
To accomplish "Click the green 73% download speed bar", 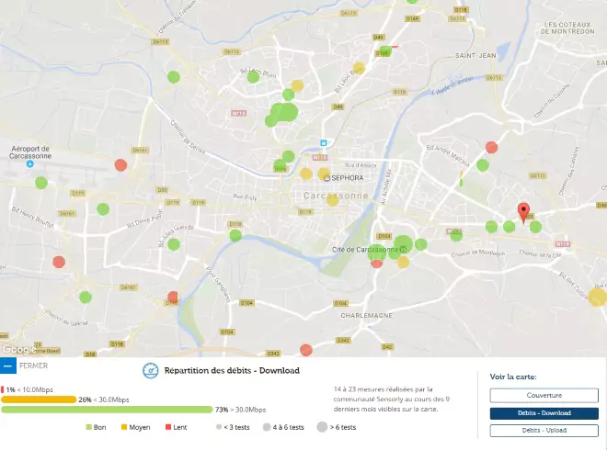I will click(x=107, y=410).
